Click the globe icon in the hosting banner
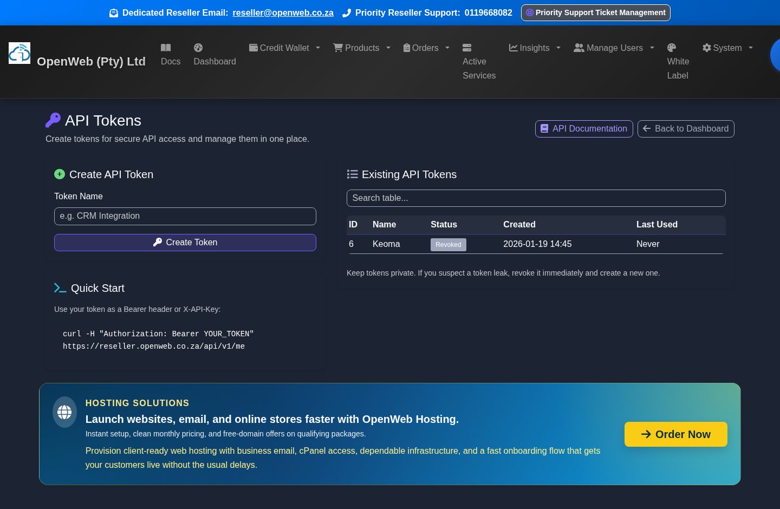 point(64,412)
